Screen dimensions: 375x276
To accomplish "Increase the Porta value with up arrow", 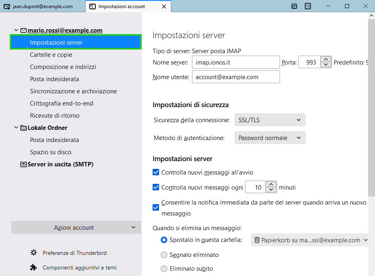I will click(x=326, y=59).
